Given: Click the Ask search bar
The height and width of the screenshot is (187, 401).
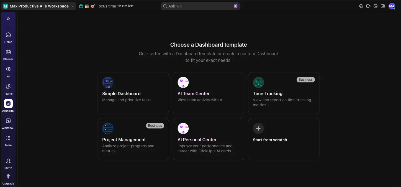Looking at the screenshot, I should coord(200,6).
